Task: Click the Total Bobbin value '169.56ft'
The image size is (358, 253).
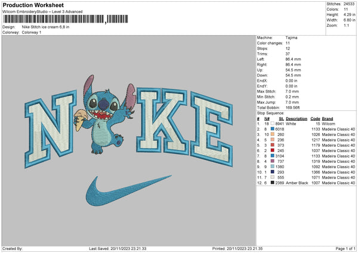Action: 292,107
